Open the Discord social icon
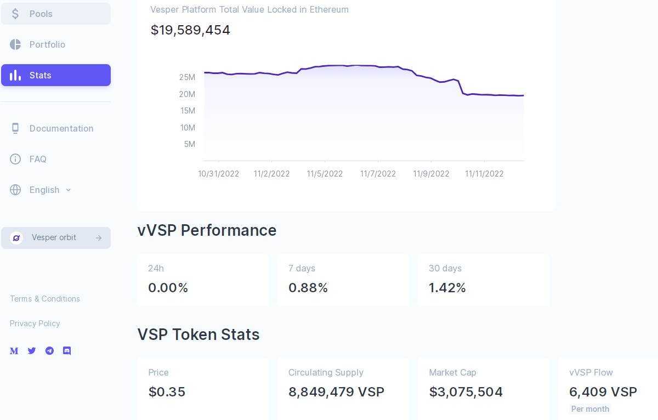658x420 pixels. click(67, 351)
